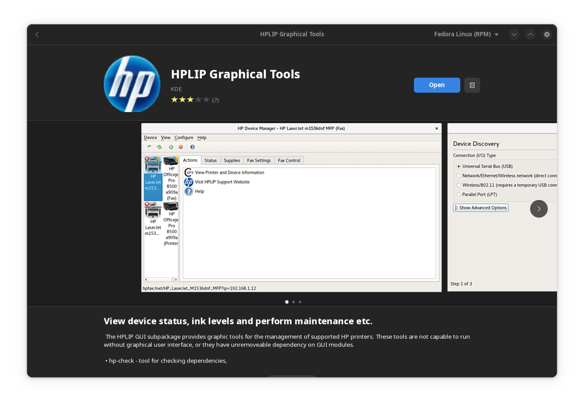Select the first screenshot pagination dot

point(287,302)
